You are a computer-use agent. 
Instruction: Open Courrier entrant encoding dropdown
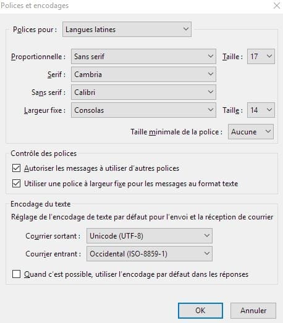(x=150, y=253)
